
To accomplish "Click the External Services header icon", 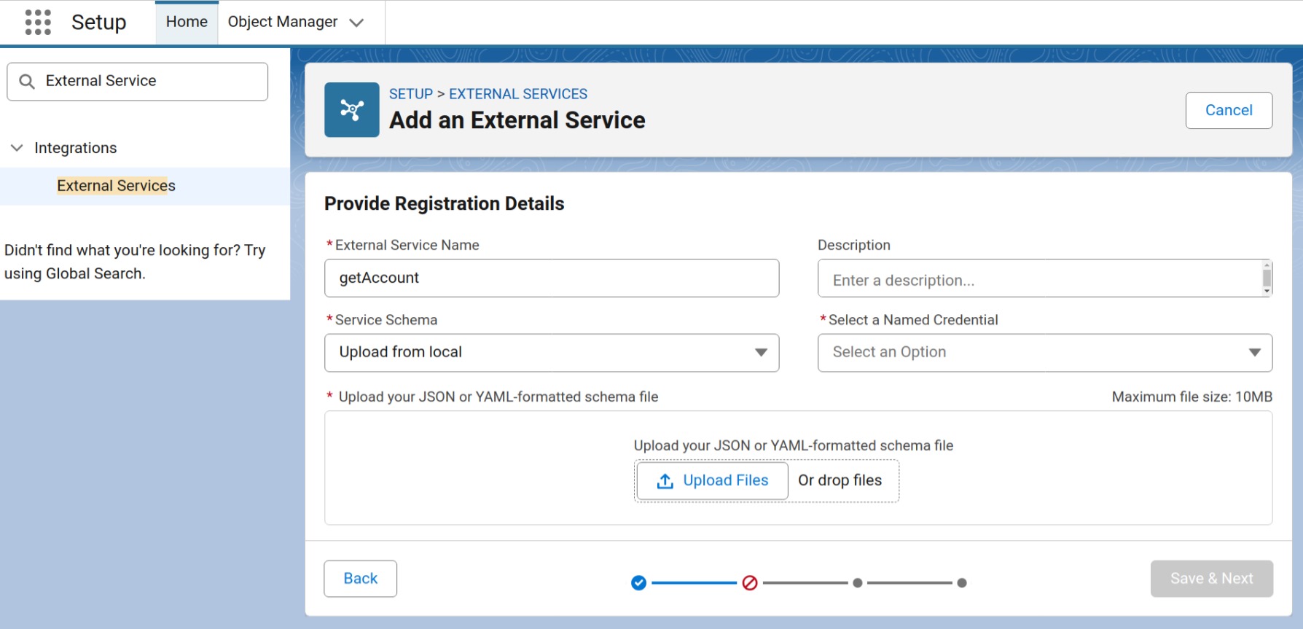I will tap(351, 110).
